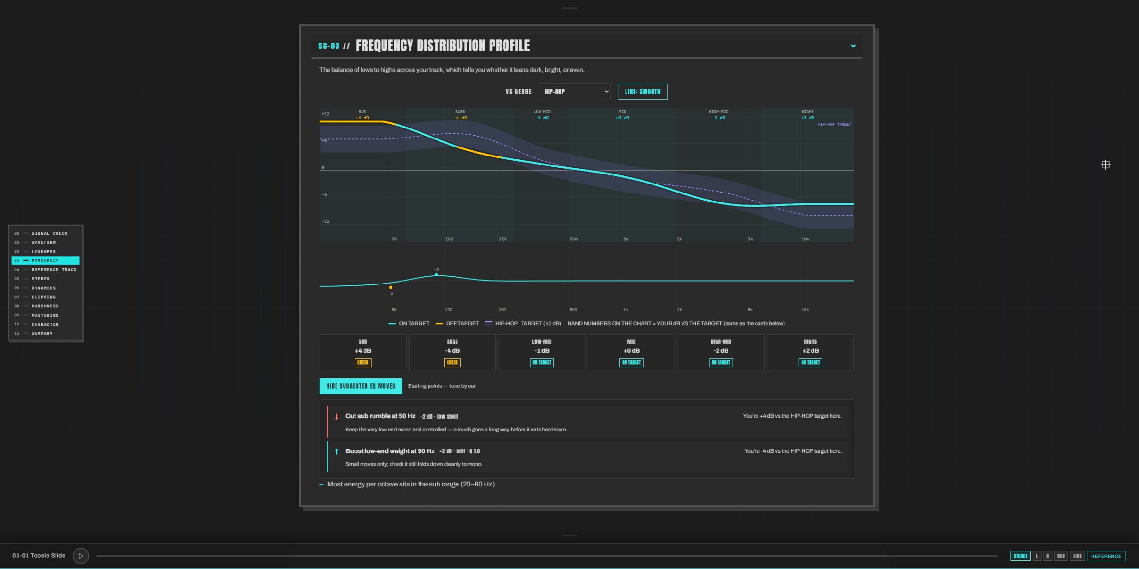Viewport: 1139px width, 569px height.
Task: Go to Loudness section
Action: click(x=46, y=251)
